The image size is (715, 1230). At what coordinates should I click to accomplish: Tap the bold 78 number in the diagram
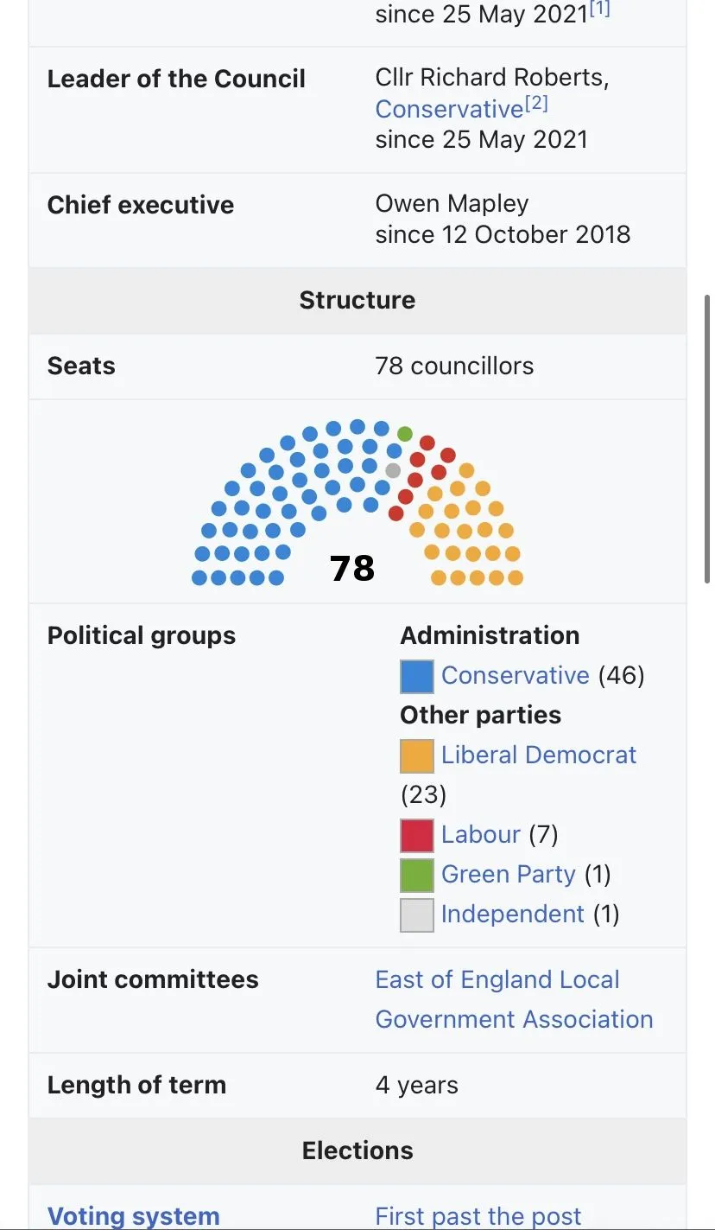352,568
